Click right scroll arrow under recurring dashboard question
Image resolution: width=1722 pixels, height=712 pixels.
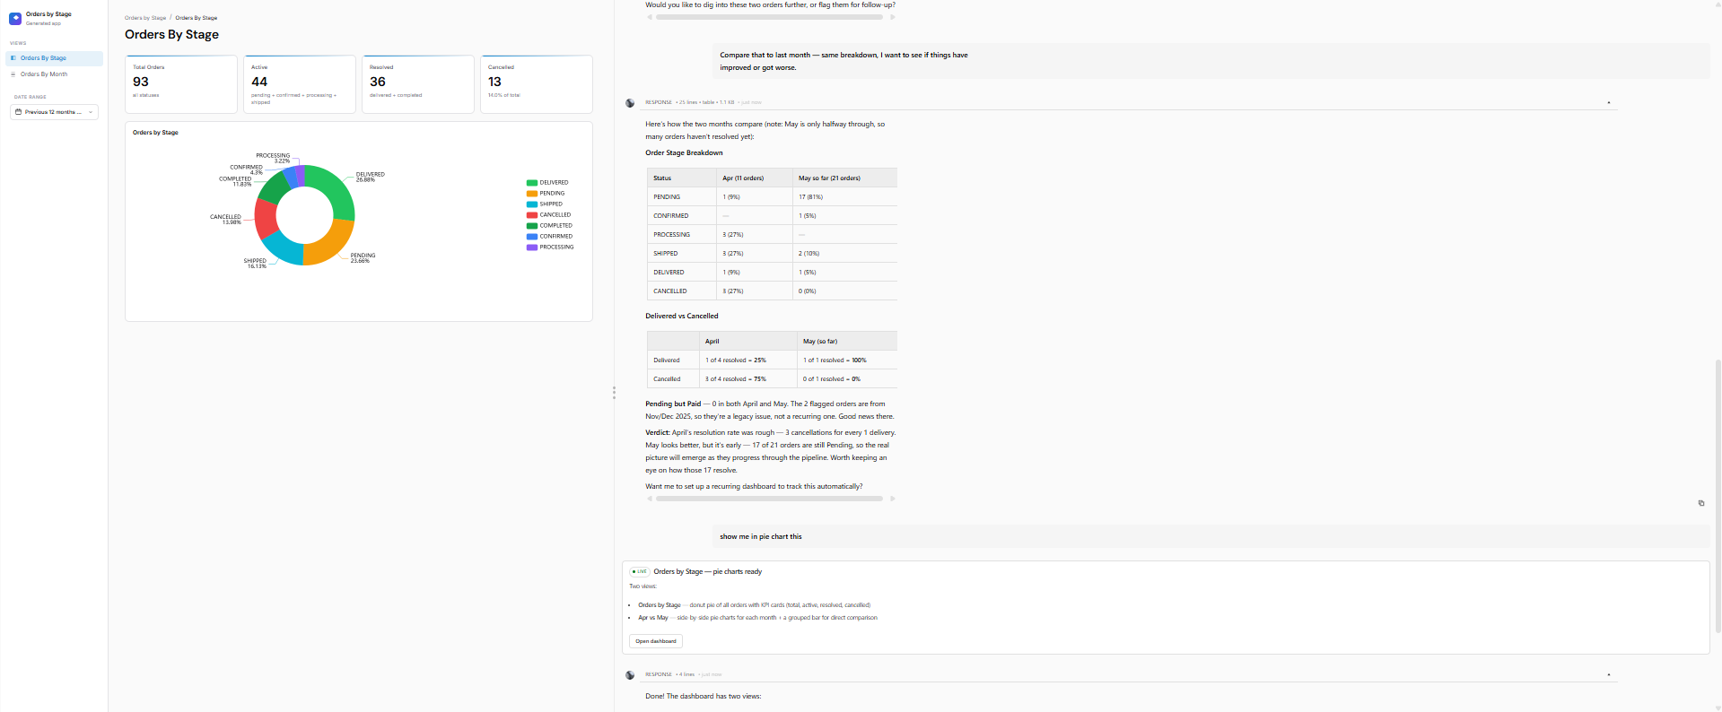[x=892, y=499]
